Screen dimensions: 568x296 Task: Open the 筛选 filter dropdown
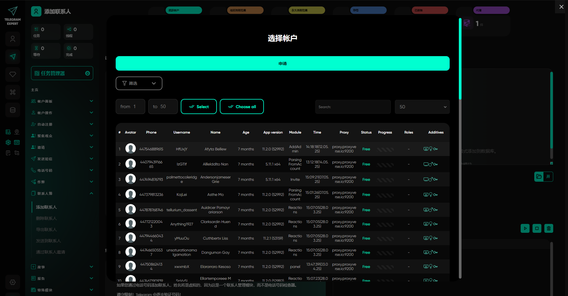pyautogui.click(x=139, y=83)
